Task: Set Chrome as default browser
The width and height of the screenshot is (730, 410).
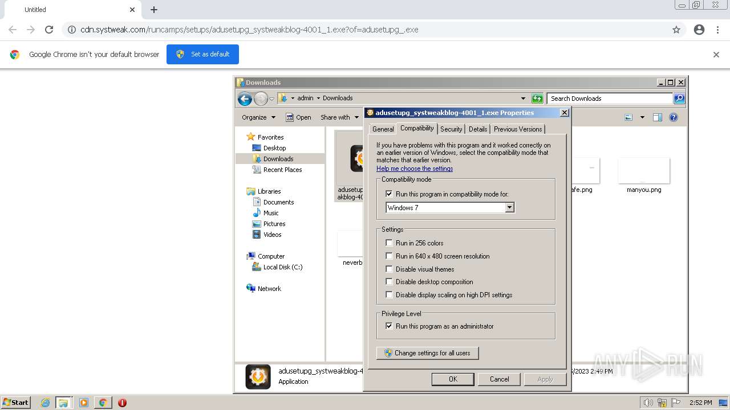Action: [x=202, y=54]
